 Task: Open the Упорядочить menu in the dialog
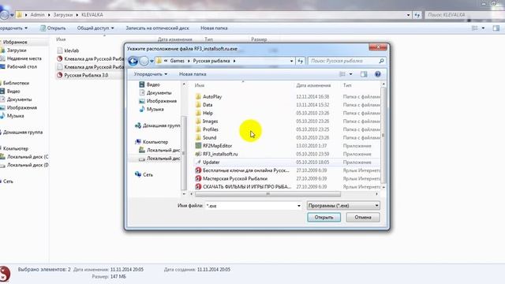tap(151, 74)
